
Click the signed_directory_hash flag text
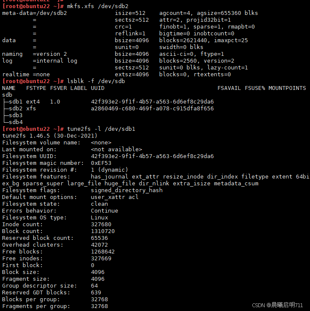click(127, 190)
